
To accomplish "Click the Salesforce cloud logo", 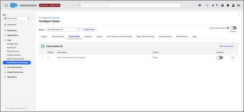I will pos(14,5).
